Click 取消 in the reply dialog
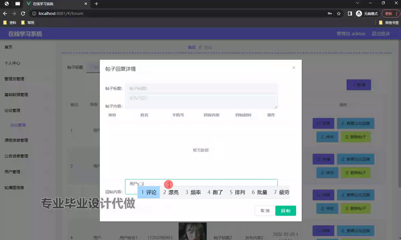The width and height of the screenshot is (401, 240). click(x=265, y=211)
